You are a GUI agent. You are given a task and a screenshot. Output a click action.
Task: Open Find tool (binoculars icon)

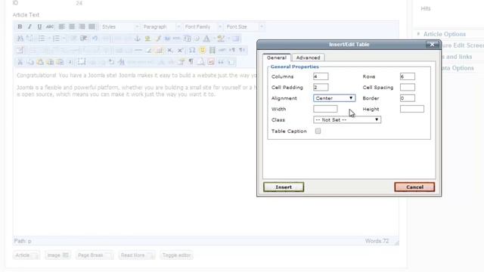point(20,39)
